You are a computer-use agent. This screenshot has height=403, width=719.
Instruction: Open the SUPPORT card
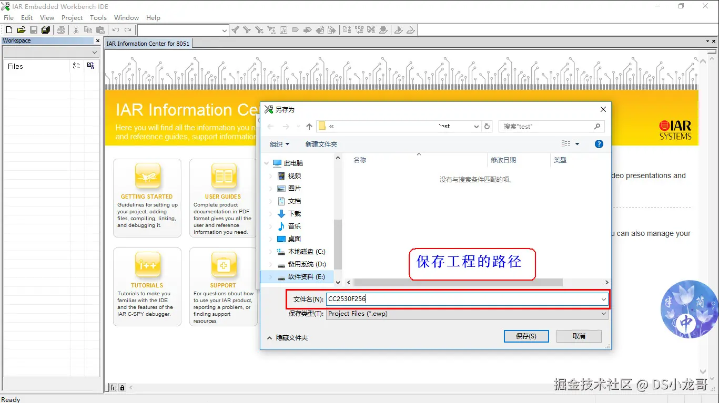[x=223, y=287]
